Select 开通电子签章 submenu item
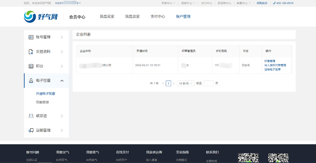Image resolution: width=316 pixels, height=163 pixels. click(x=46, y=94)
